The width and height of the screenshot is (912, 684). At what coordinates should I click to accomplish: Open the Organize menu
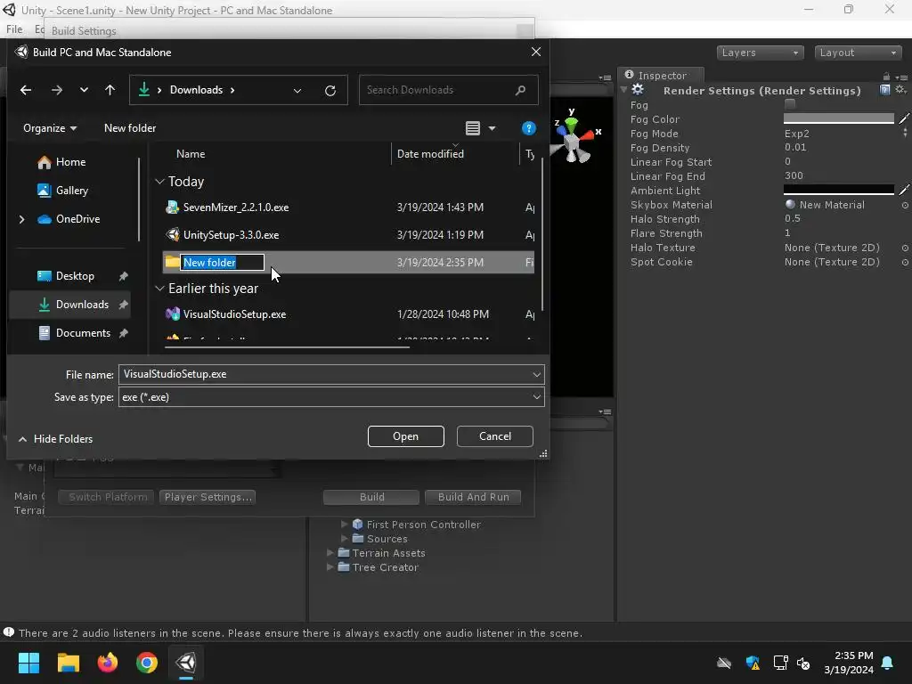50,128
